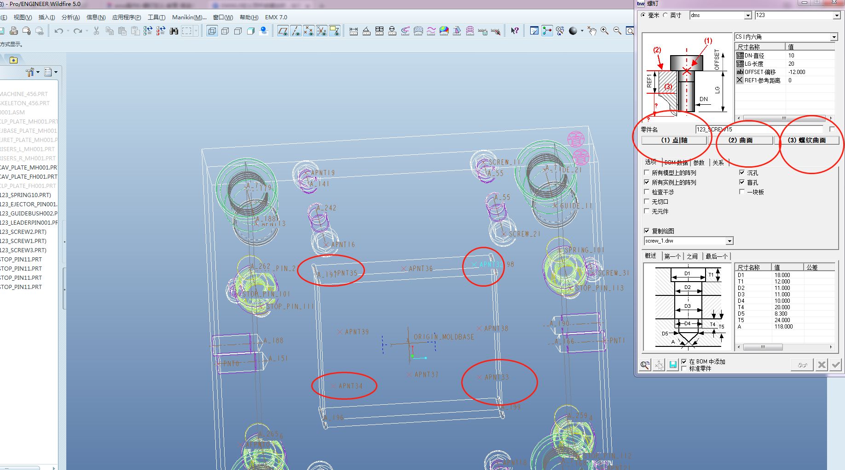Enable the 检查干涉 checkbox
The image size is (845, 470).
click(x=647, y=192)
